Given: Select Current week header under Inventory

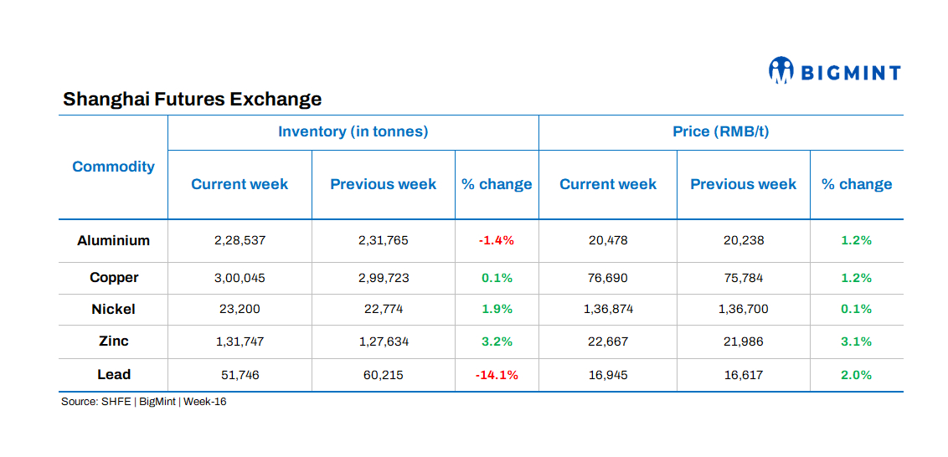Looking at the screenshot, I should (240, 184).
